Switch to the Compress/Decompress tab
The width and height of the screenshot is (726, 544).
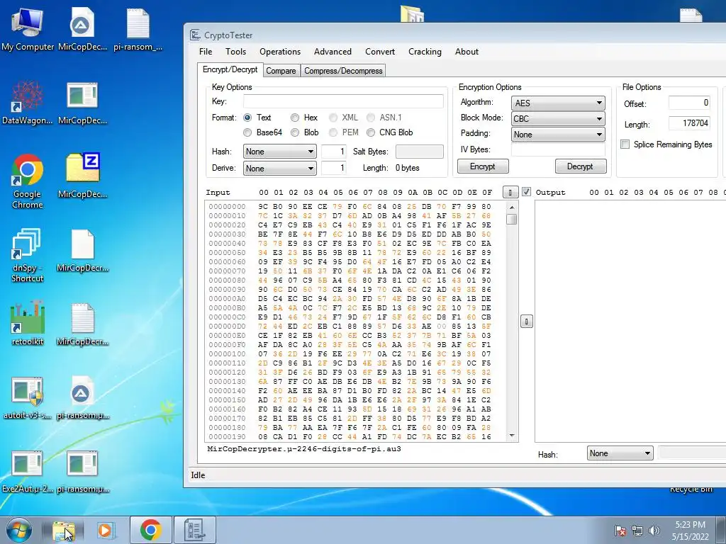[x=343, y=71]
